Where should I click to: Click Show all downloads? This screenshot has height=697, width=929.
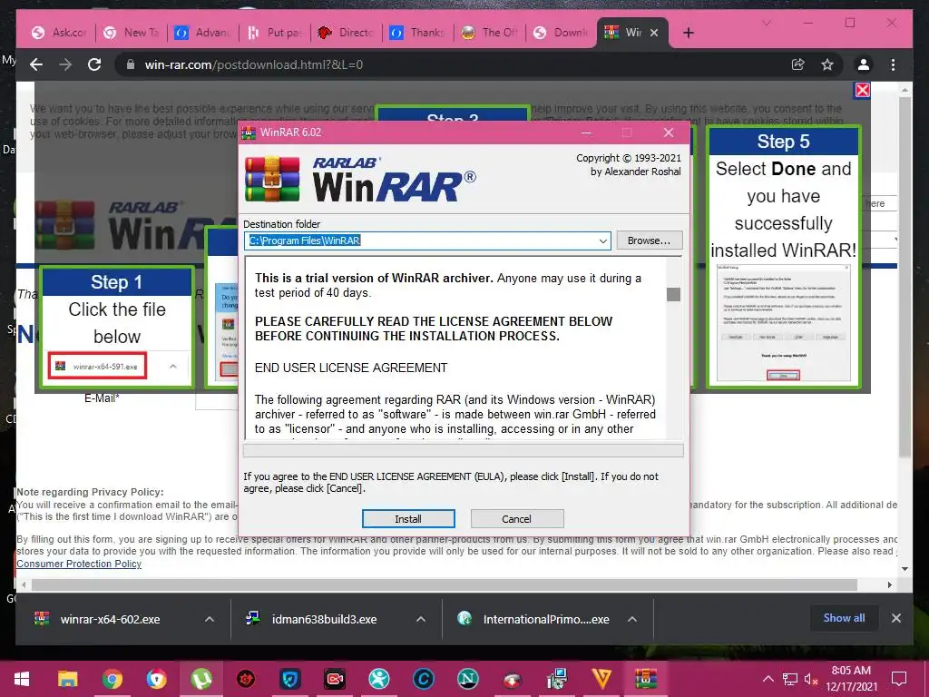tap(844, 618)
